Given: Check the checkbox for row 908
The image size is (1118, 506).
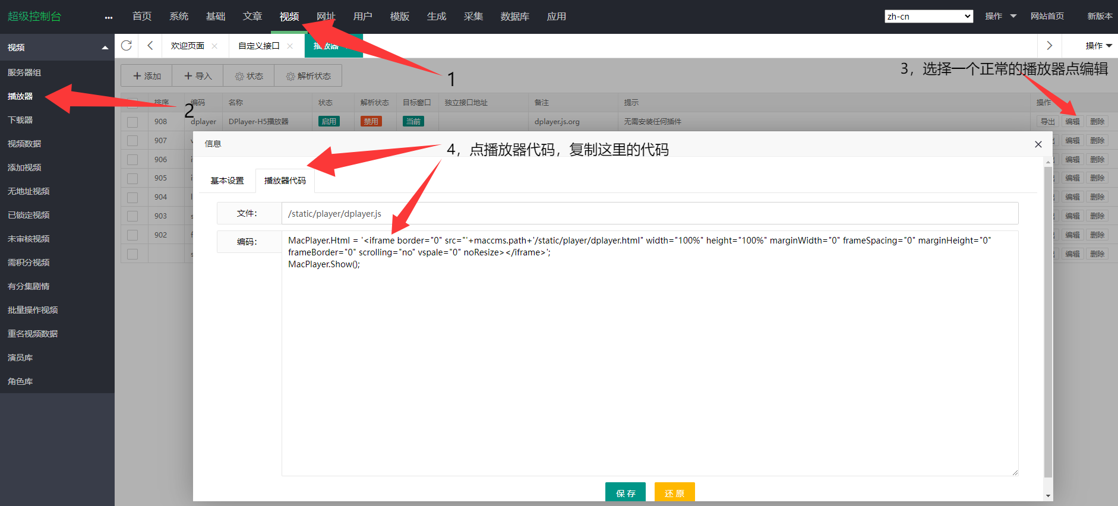Looking at the screenshot, I should tap(132, 122).
